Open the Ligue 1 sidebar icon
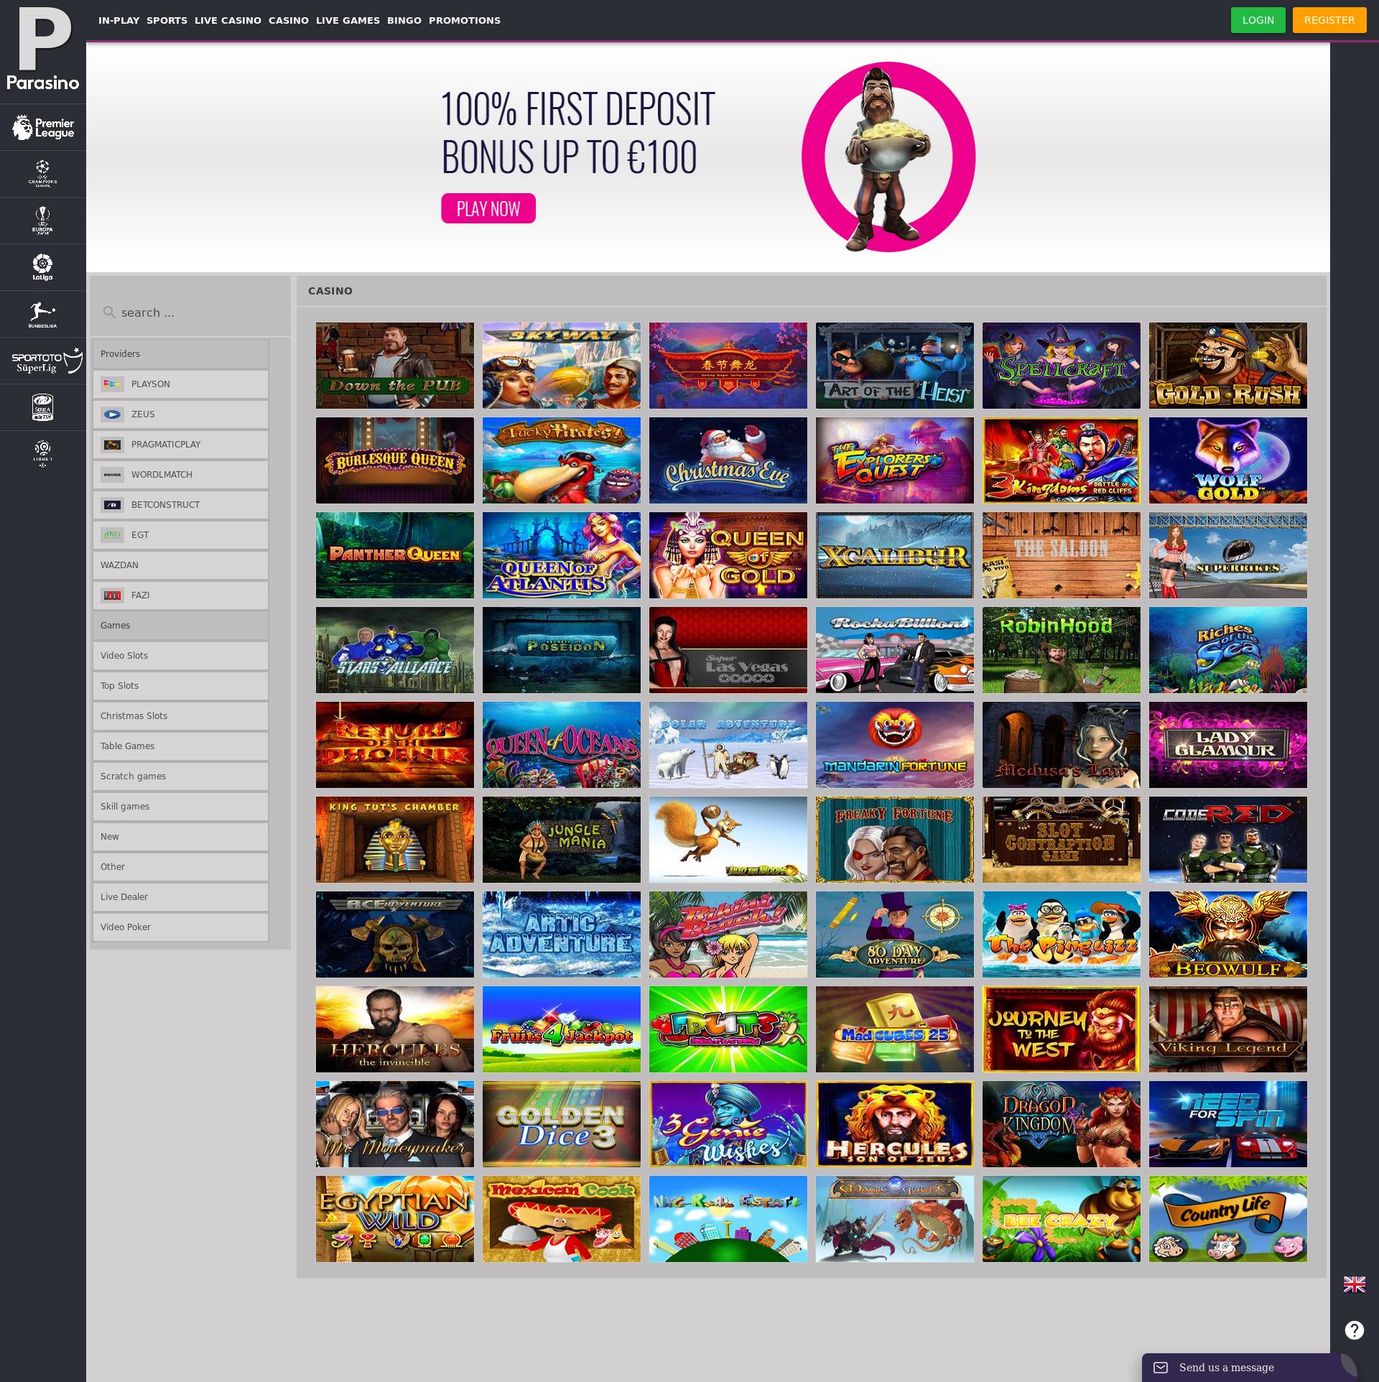This screenshot has height=1382, width=1379. pos(43,454)
